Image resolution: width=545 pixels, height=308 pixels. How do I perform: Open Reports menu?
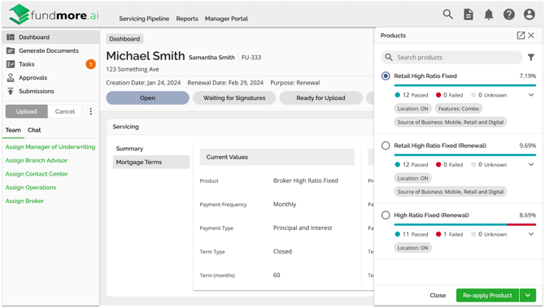(x=187, y=19)
